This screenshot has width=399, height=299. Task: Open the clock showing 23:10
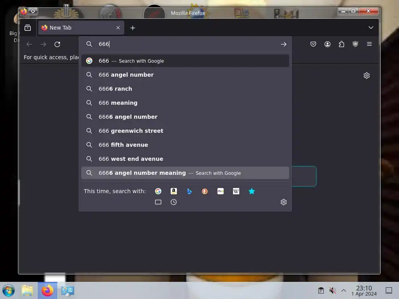364,290
